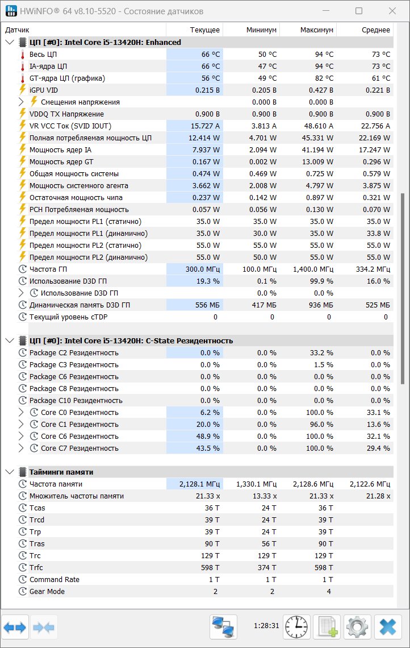Collapse the Тайминги памяти group
410x648 pixels.
pyautogui.click(x=9, y=472)
